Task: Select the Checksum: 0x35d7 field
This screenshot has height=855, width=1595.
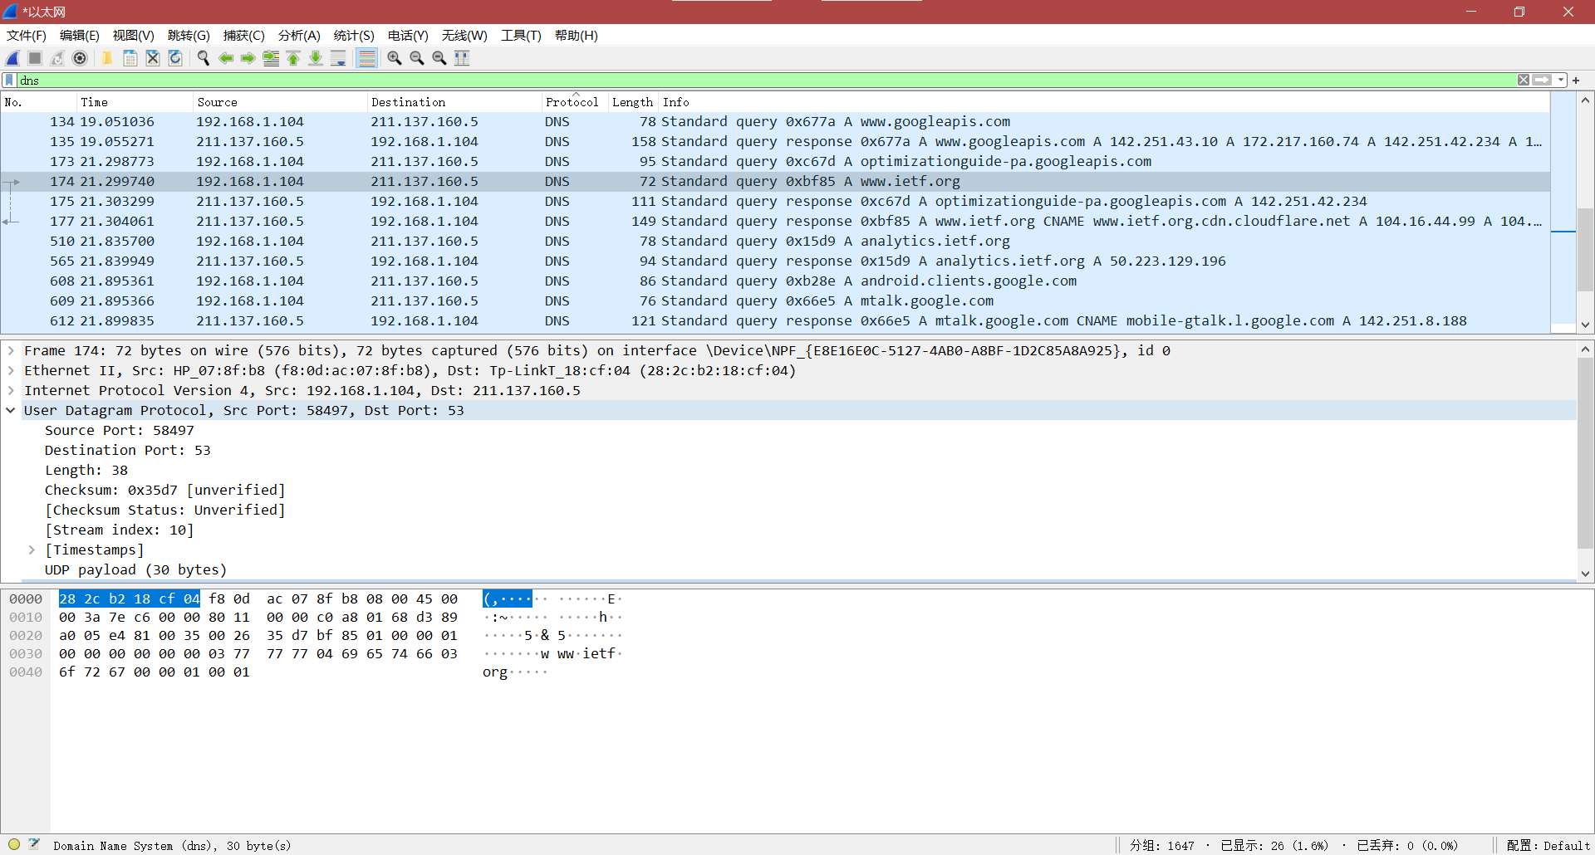Action: tap(164, 491)
